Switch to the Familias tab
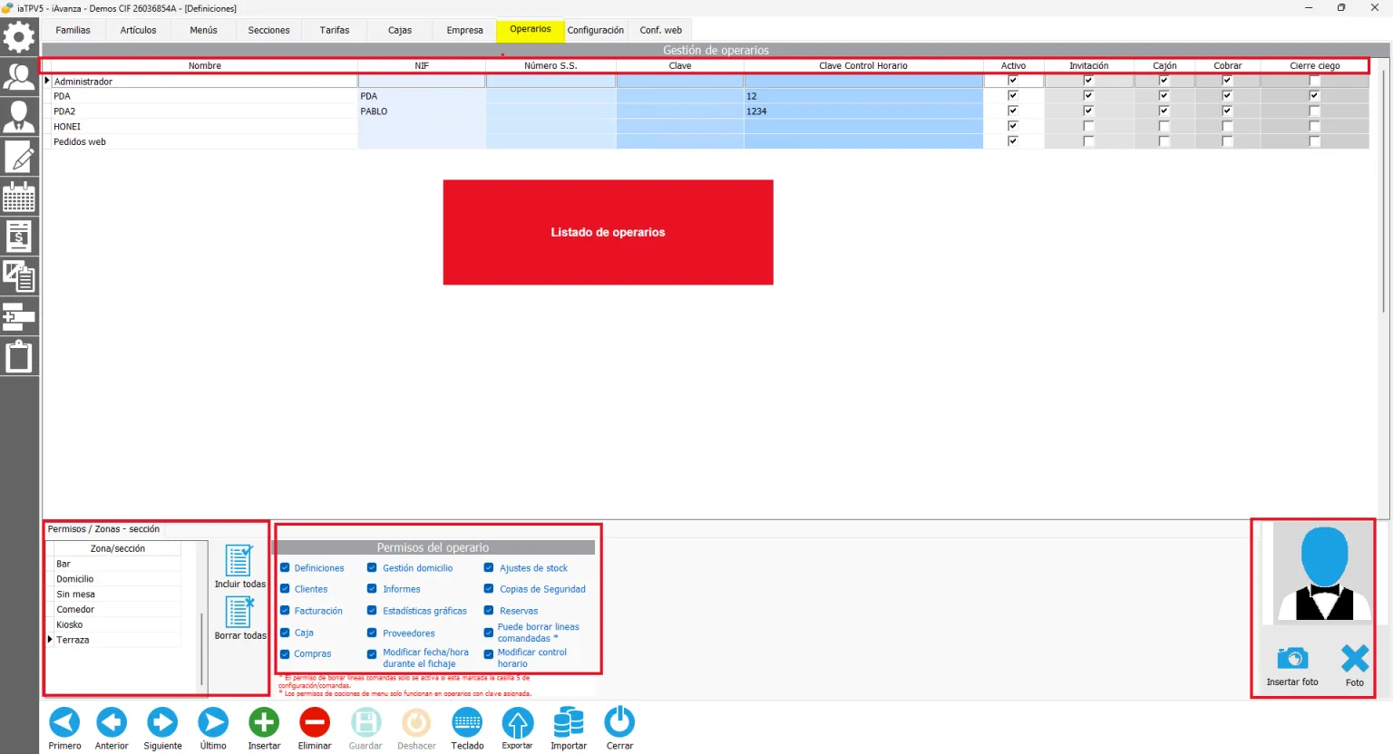 coord(73,30)
